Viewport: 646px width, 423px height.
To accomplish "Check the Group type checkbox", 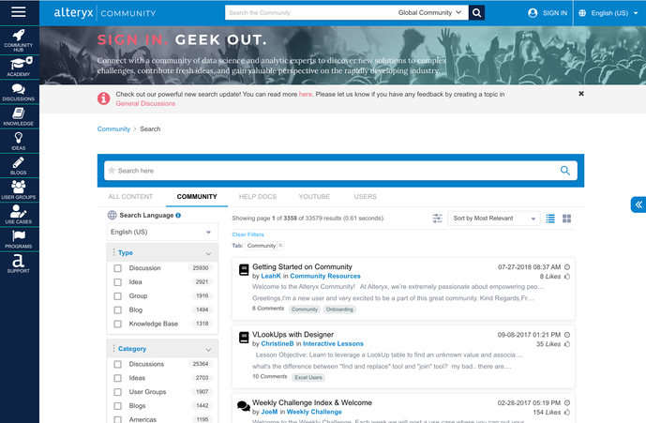I will (118, 296).
